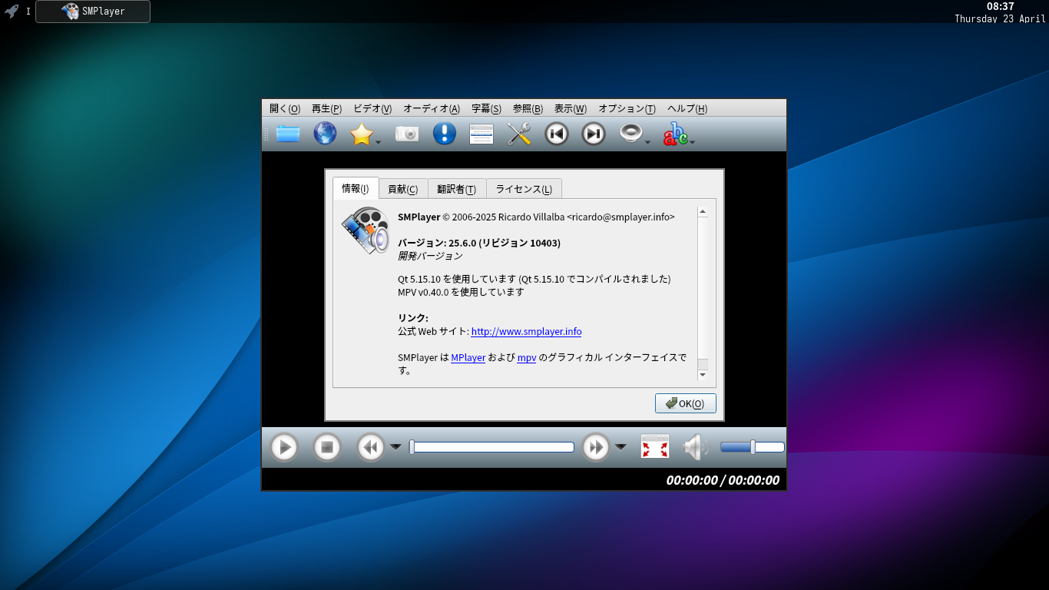Open the rewind options dropdown arrow
1049x590 pixels.
pos(395,447)
